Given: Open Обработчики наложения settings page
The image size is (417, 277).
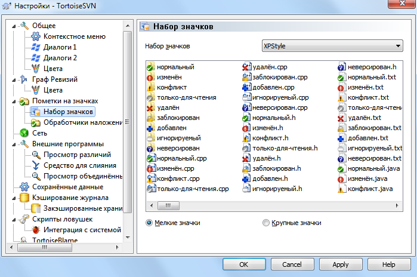Looking at the screenshot, I should click(x=83, y=122).
